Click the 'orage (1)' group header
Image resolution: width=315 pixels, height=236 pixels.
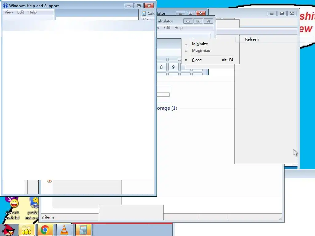pos(167,108)
